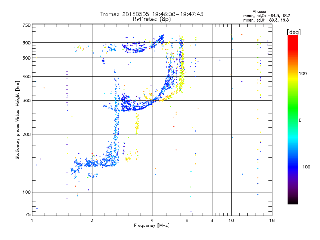Click the x-axis label '6'
The height and width of the screenshot is (240, 320).
coord(187,220)
